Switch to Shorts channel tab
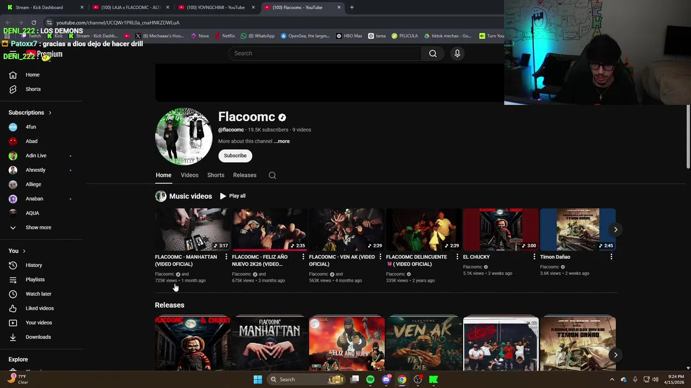 coord(215,175)
